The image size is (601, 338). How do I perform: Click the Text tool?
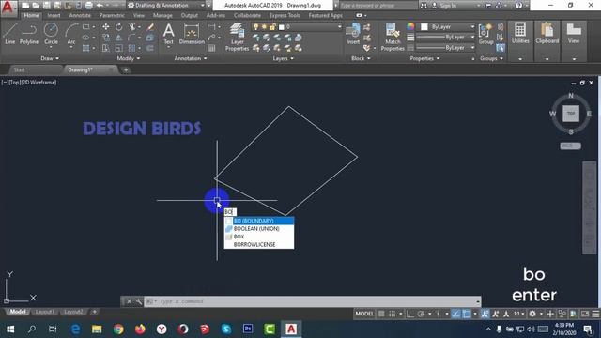tap(169, 35)
